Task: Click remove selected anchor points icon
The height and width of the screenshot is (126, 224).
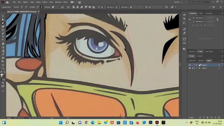Action: (53, 7)
